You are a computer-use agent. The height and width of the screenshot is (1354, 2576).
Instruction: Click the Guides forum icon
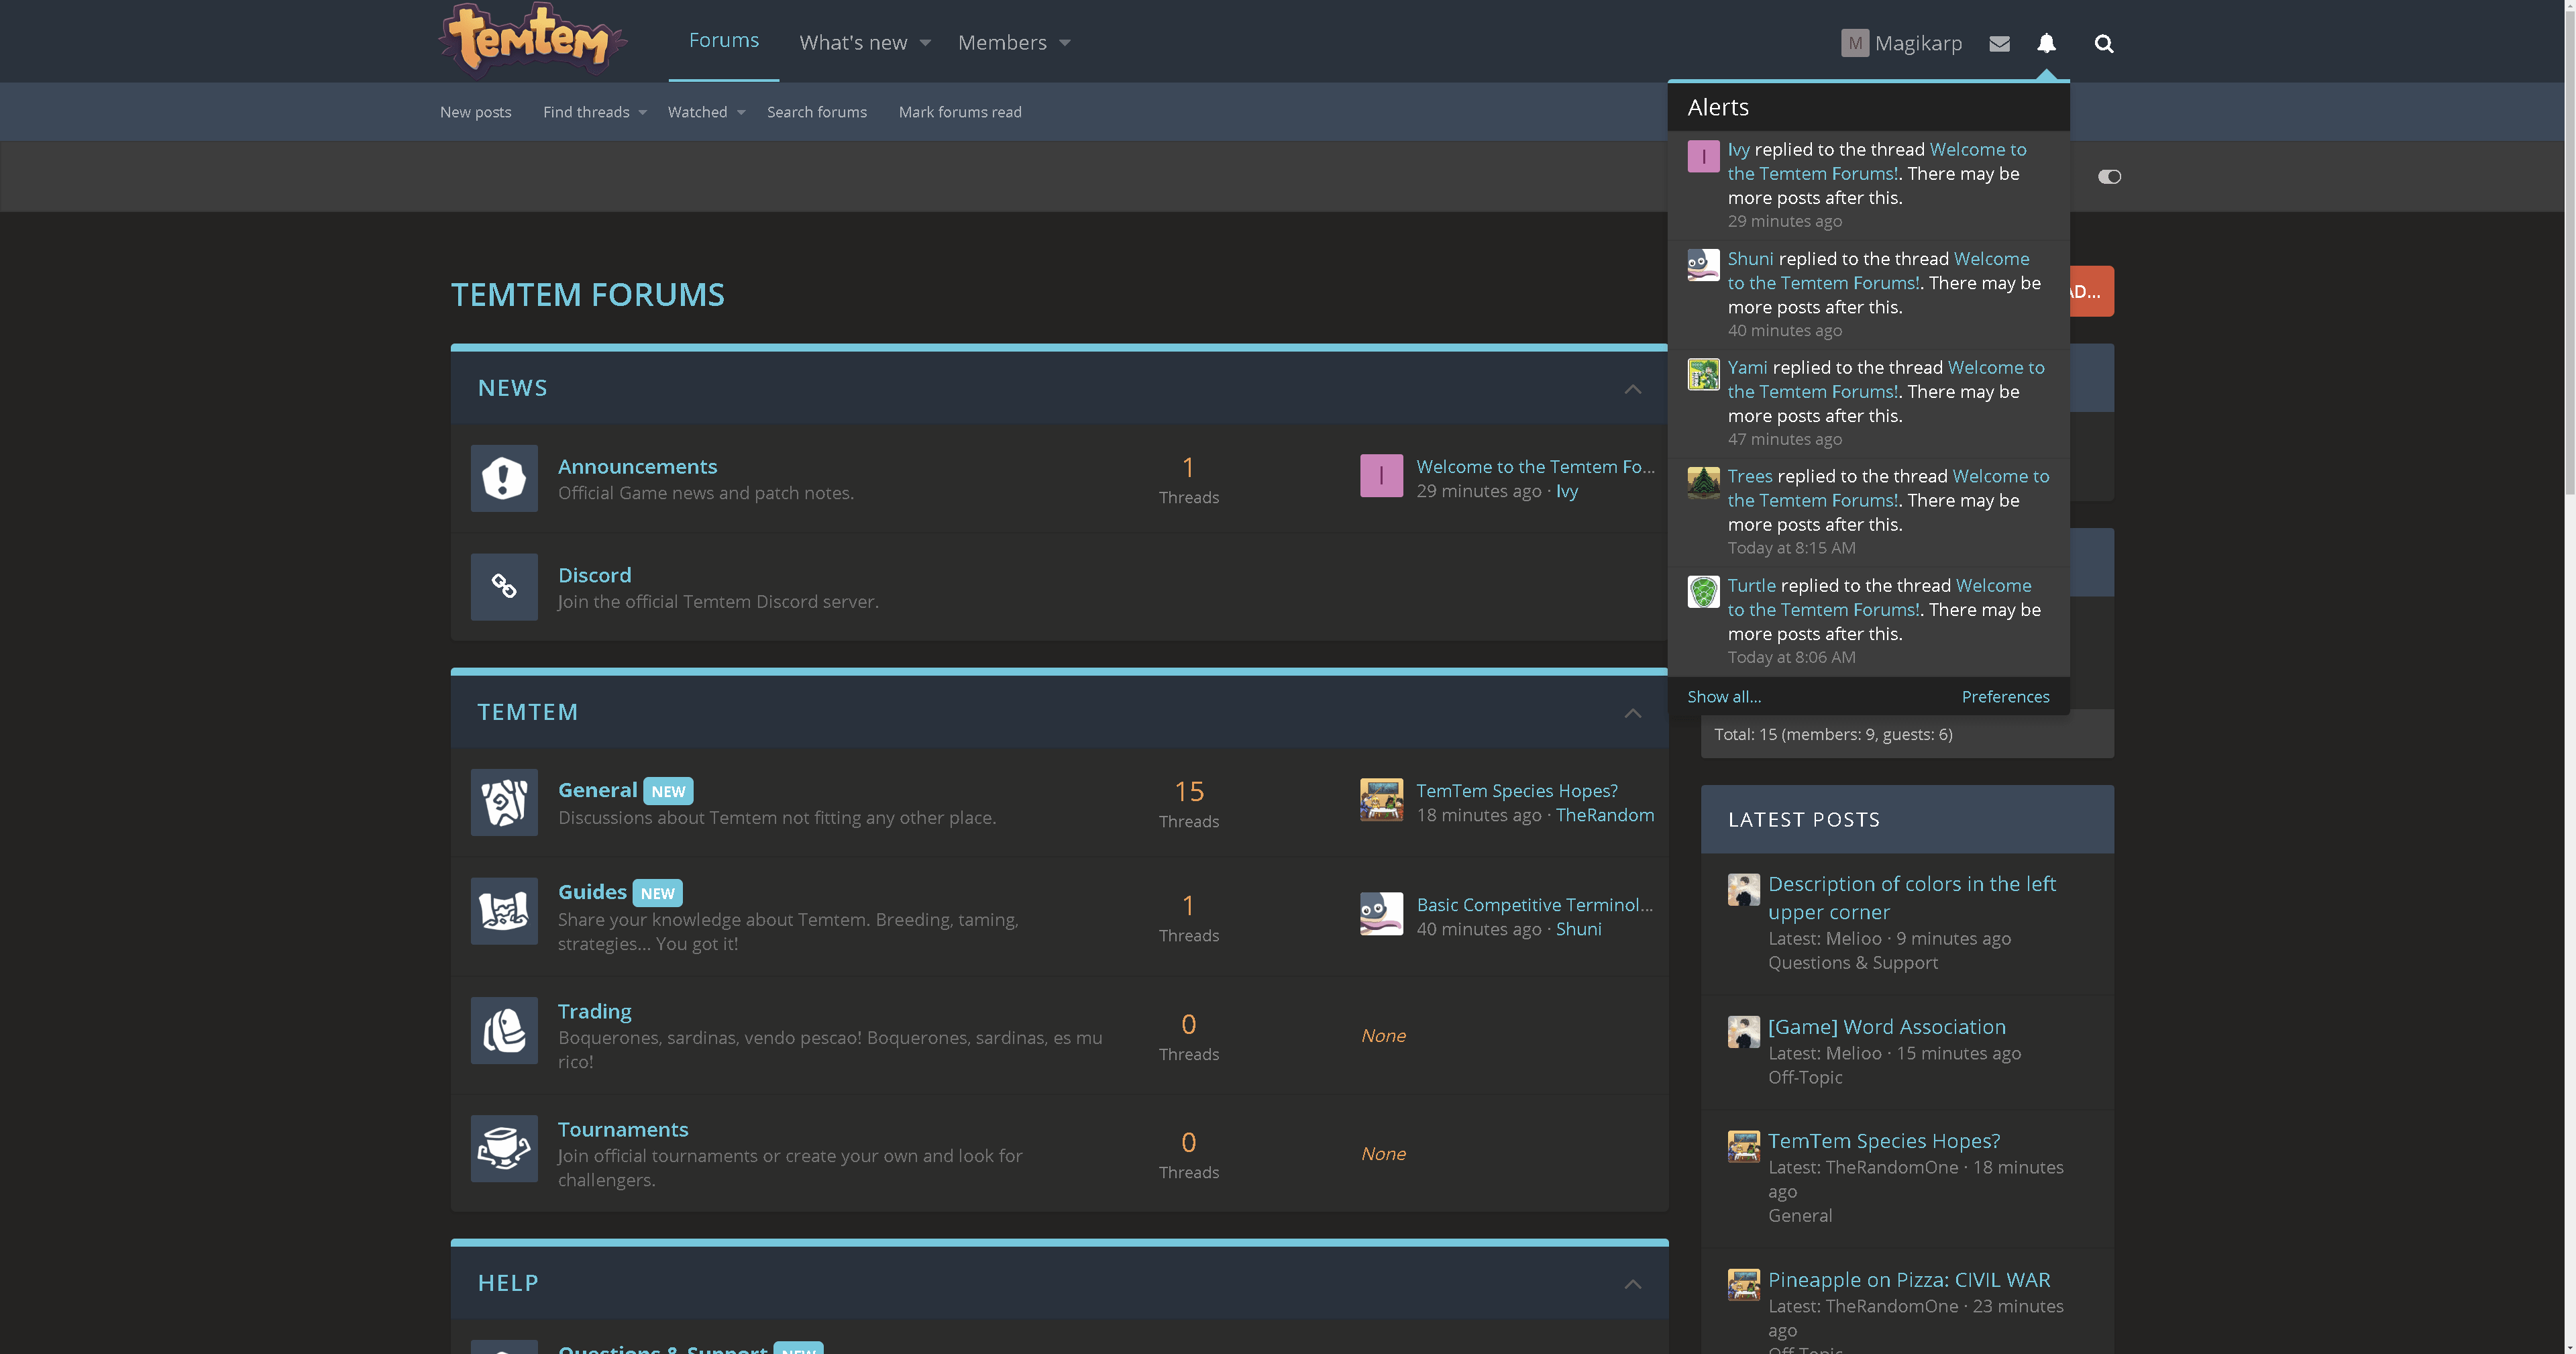point(504,911)
